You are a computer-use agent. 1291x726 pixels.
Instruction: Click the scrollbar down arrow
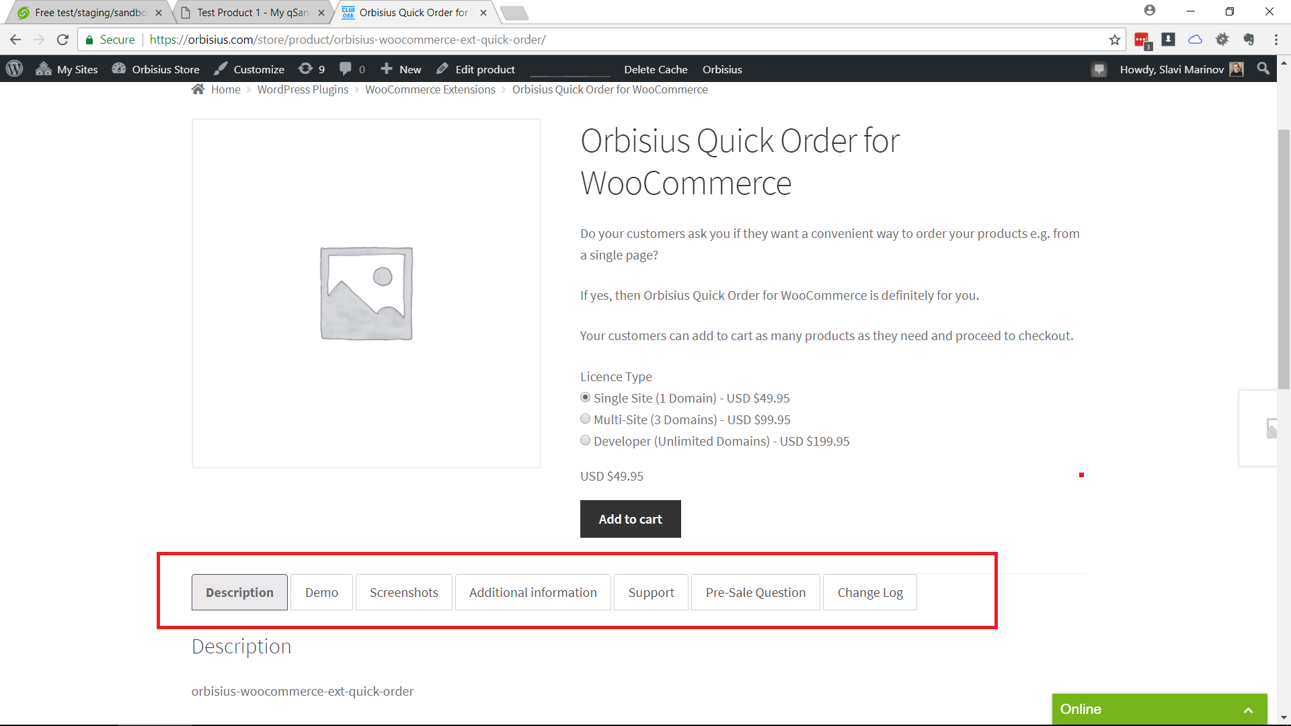[1284, 718]
